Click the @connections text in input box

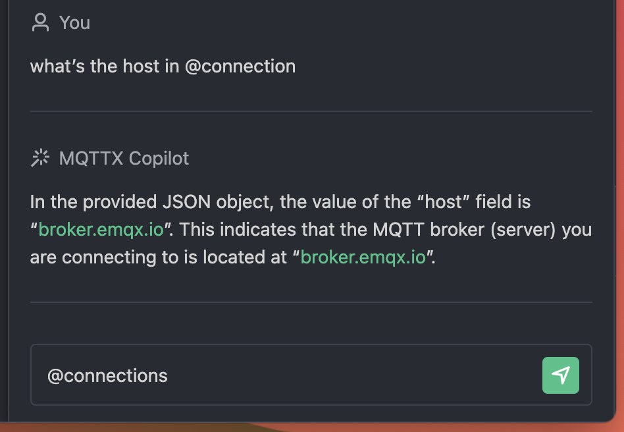(x=107, y=376)
